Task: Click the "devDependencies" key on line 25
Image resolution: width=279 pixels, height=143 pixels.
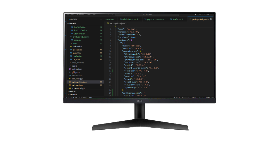Action: coord(131,93)
